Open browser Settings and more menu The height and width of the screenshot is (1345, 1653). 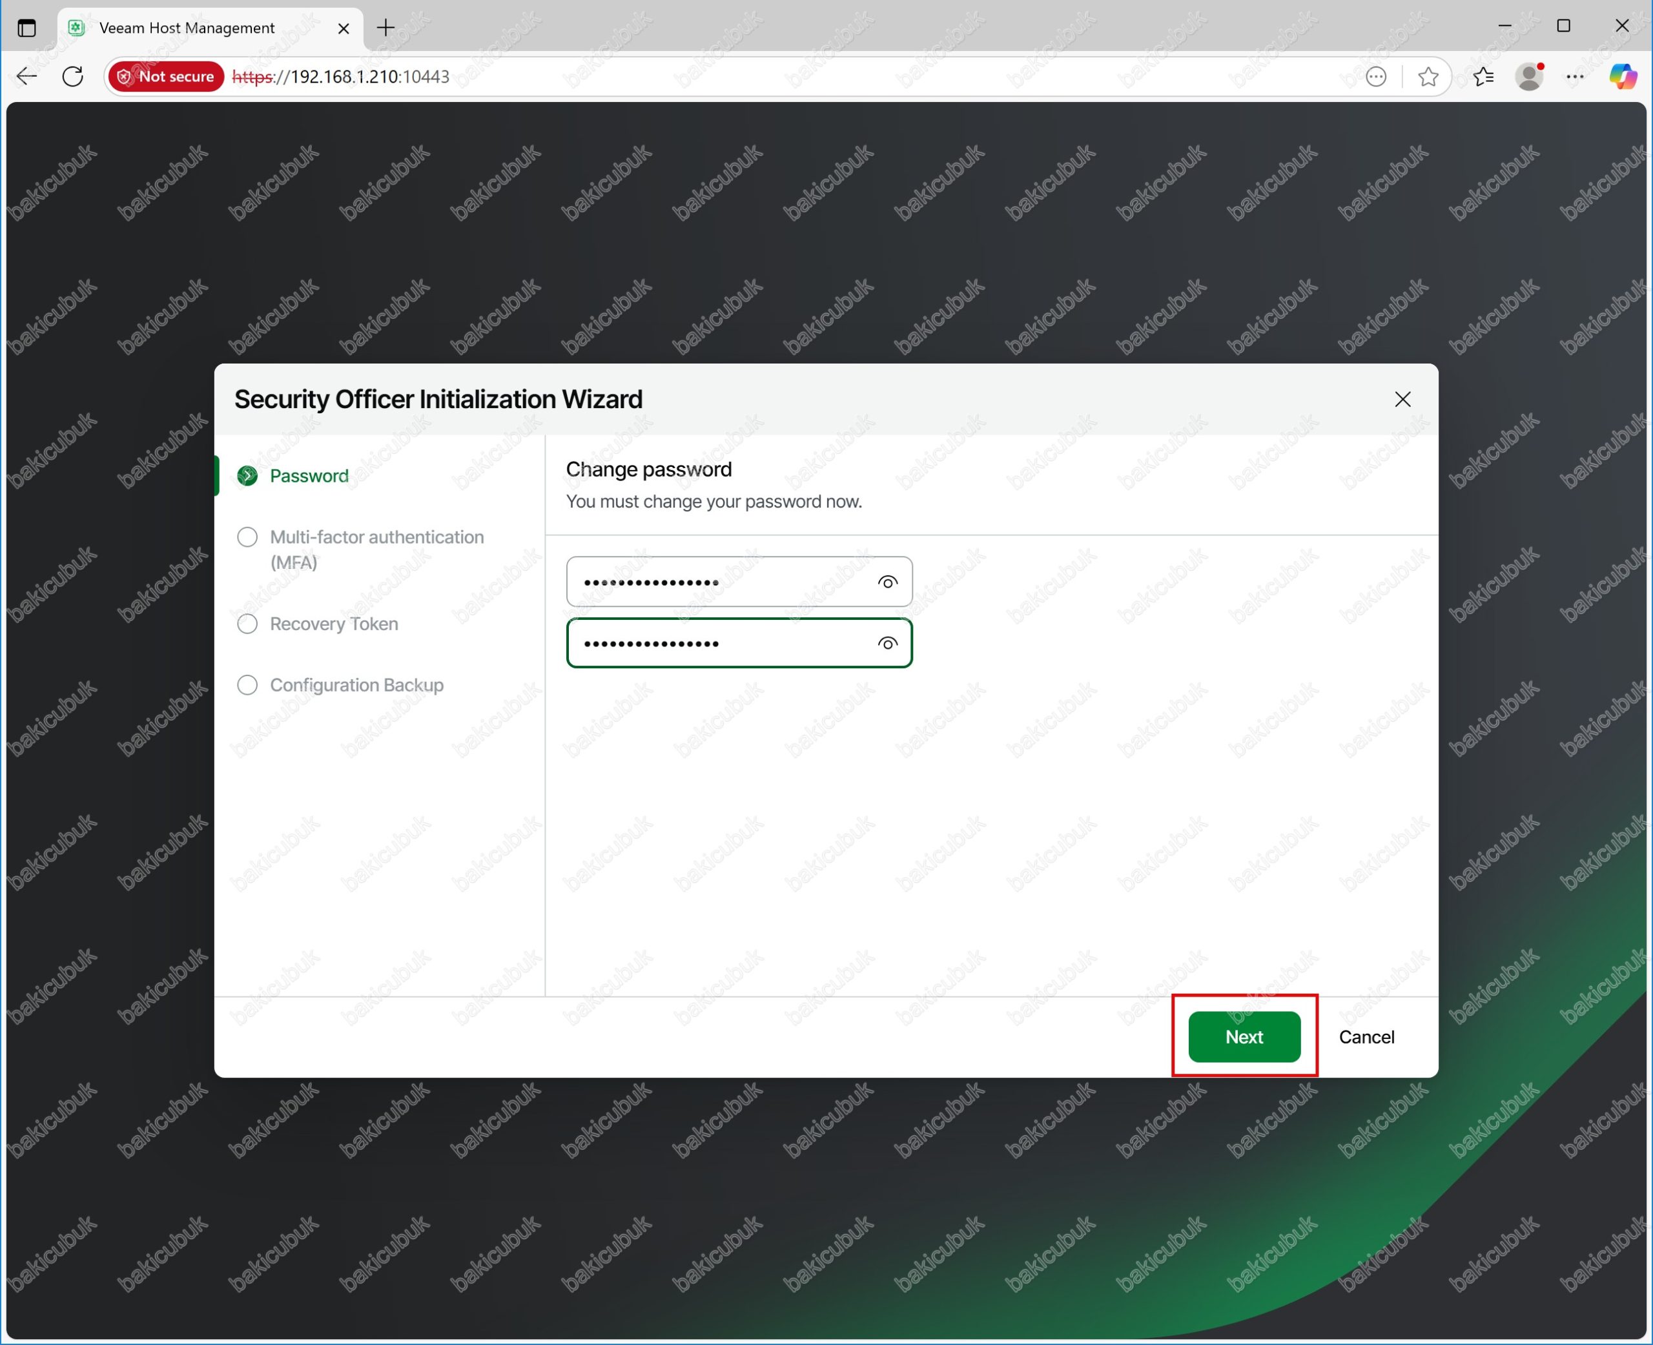[1575, 76]
